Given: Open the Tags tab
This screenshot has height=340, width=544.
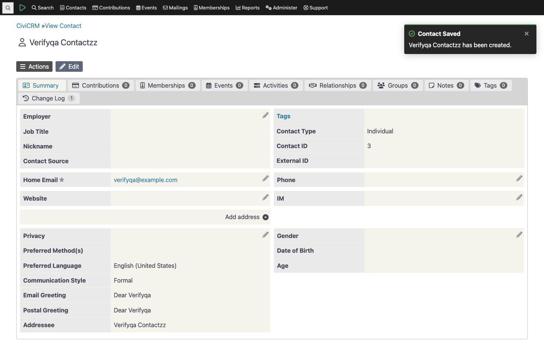Looking at the screenshot, I should click(491, 85).
